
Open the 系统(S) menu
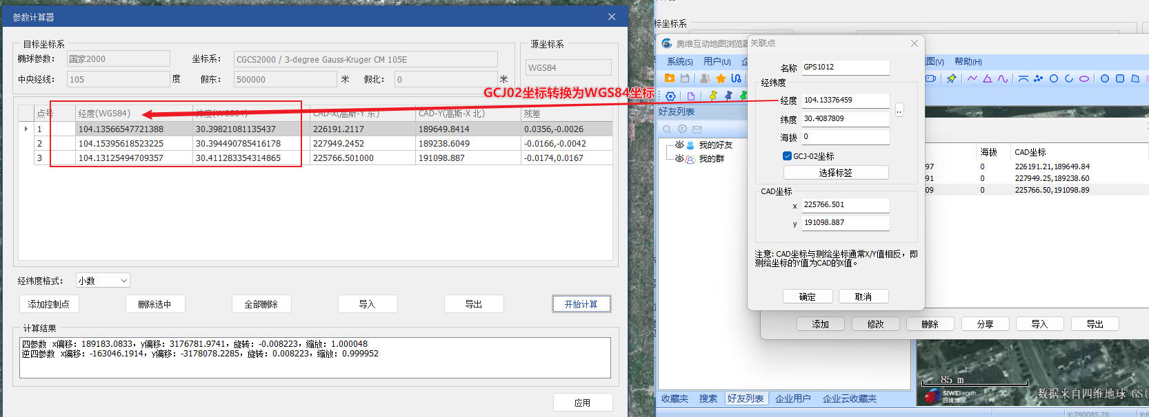[679, 62]
